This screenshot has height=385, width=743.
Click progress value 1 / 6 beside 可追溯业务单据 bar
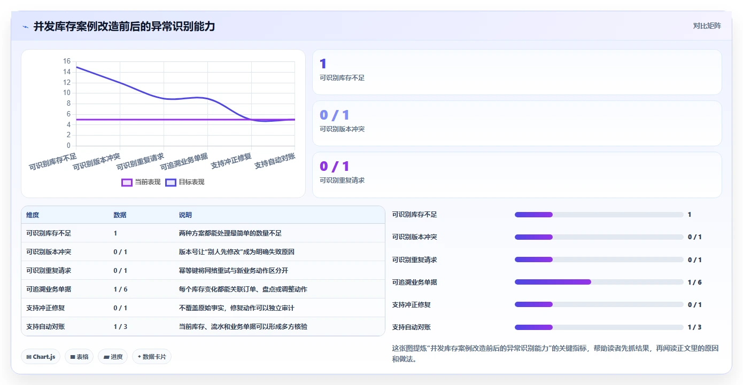click(694, 282)
